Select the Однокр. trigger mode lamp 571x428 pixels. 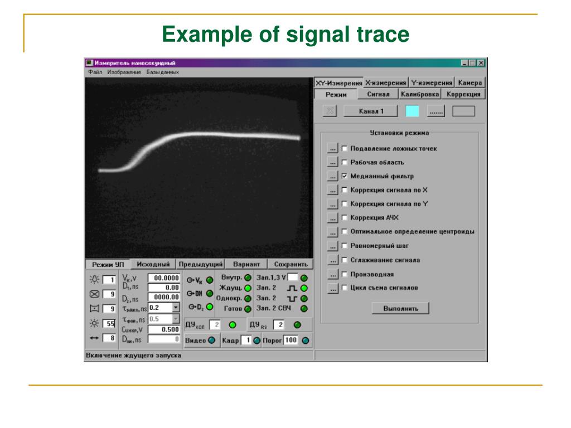tap(248, 299)
